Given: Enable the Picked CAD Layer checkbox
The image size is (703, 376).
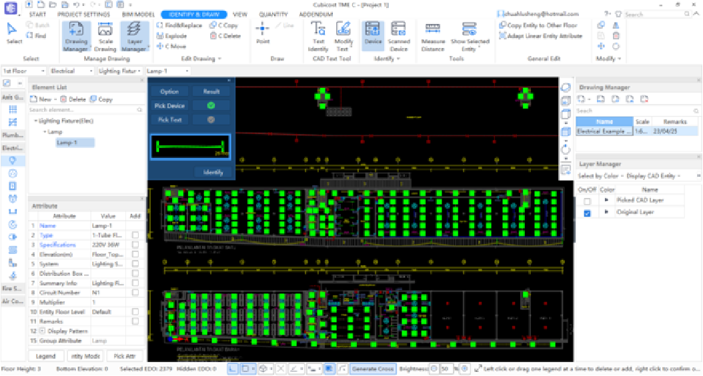Looking at the screenshot, I should pyautogui.click(x=587, y=201).
